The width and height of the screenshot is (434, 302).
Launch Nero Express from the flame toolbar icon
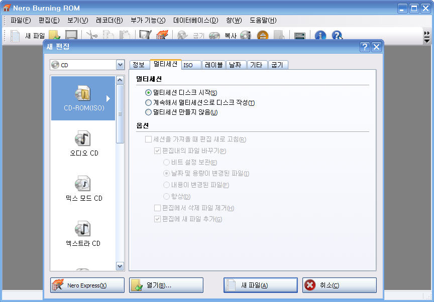pyautogui.click(x=162, y=35)
